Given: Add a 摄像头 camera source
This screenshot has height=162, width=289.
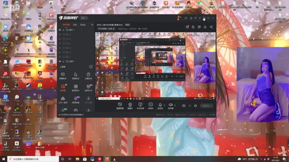Looking at the screenshot, I should pyautogui.click(x=130, y=106).
